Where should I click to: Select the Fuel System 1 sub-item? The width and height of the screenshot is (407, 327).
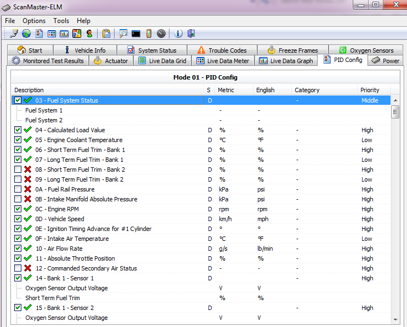44,110
